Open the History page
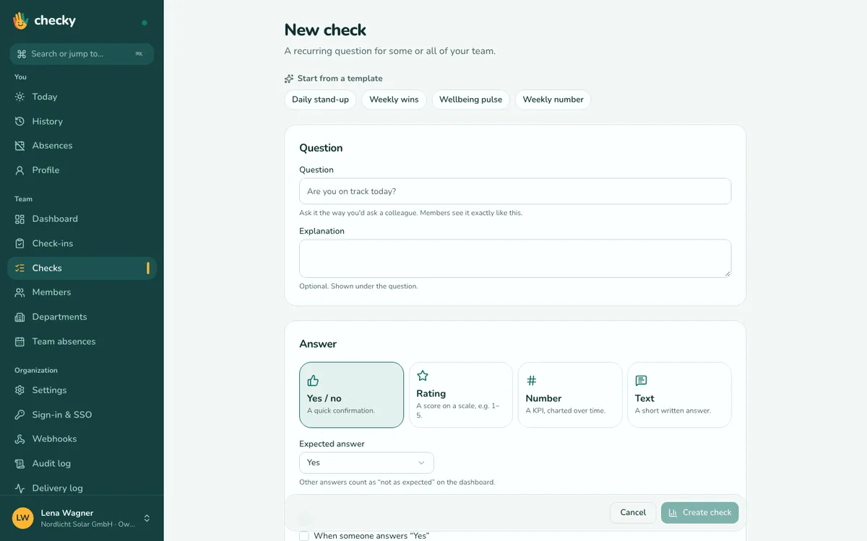 coord(82,121)
